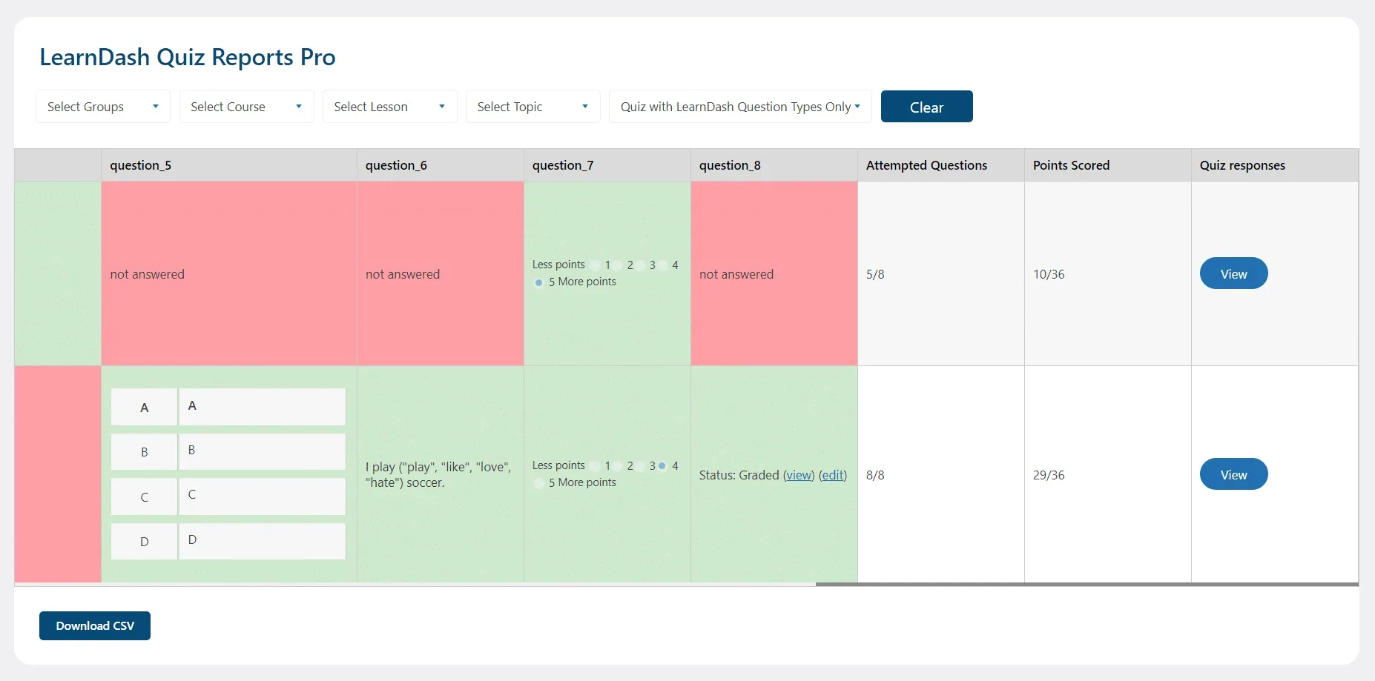Open the Quiz with LearnDash Question Types Only filter

tap(739, 106)
